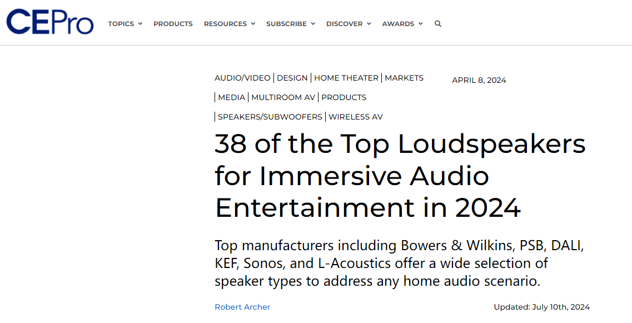Screen dimensions: 632x323
Task: Open the Home Theater category link
Action: pyautogui.click(x=346, y=78)
